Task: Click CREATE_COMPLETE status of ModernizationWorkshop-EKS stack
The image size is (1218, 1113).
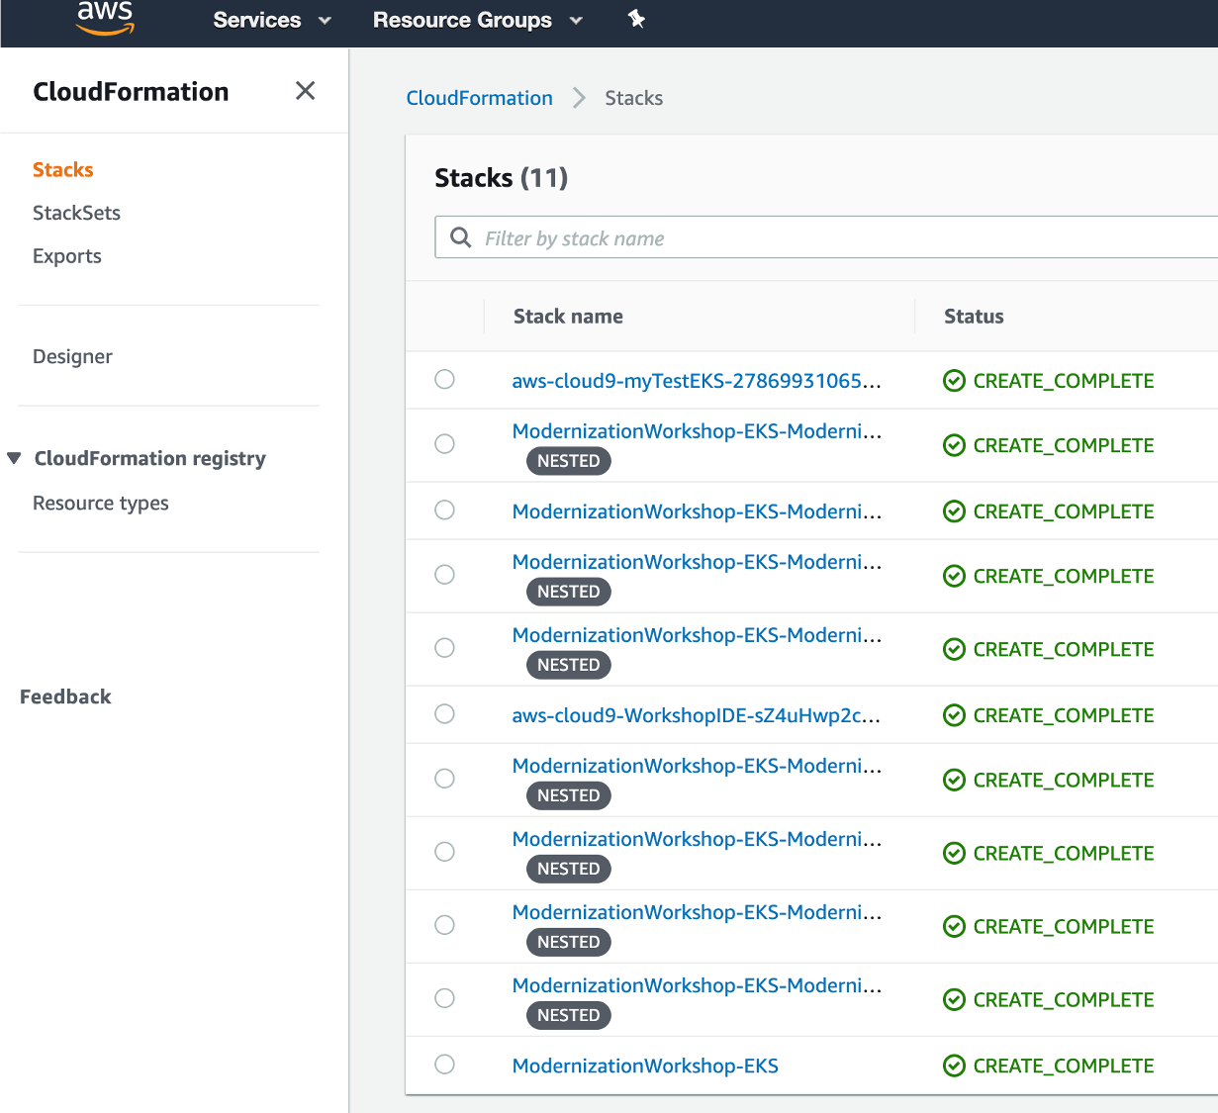Action: (x=1064, y=1066)
